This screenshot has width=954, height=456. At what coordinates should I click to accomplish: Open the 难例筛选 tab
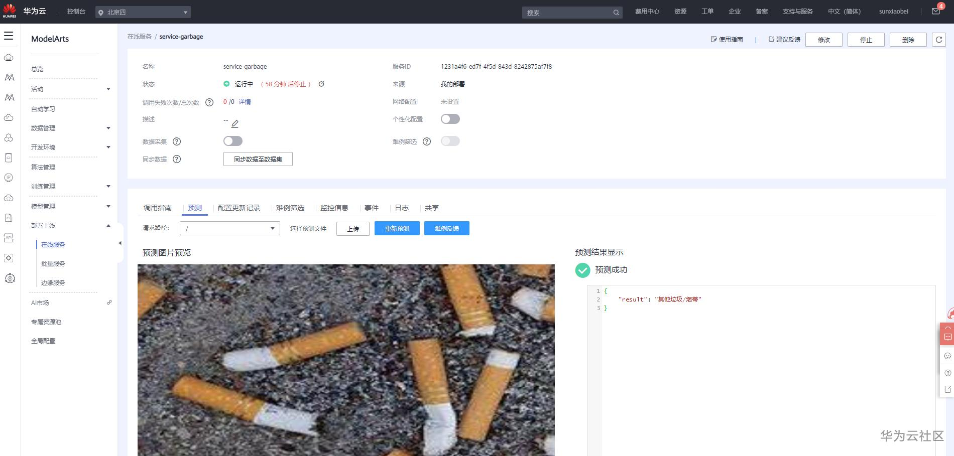[x=290, y=208]
